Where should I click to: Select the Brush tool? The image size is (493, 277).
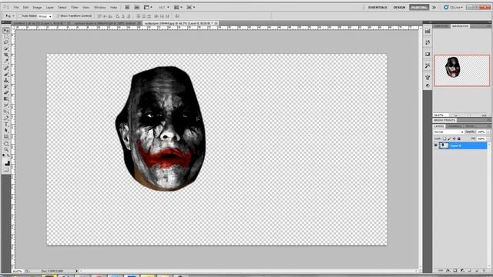6,74
